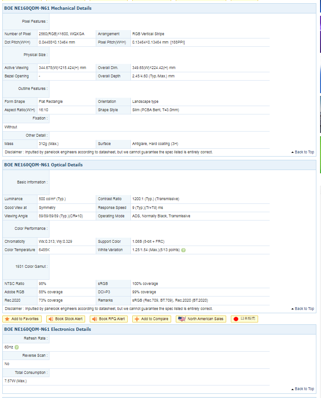321x398 pixels.
Task: Select the Optical Details section header
Action: [160, 165]
